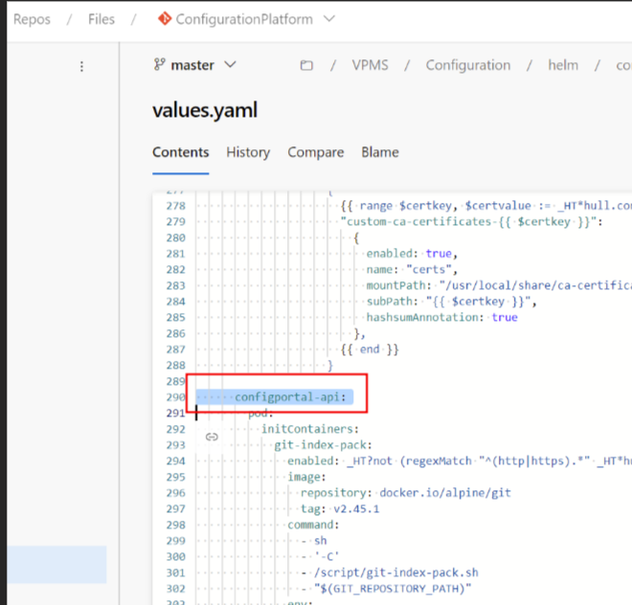This screenshot has width=632, height=605.
Task: Click the values.yaml file title
Action: click(x=205, y=110)
